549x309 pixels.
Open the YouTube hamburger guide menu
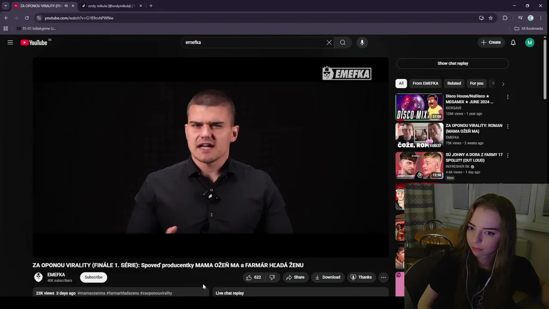pos(10,42)
